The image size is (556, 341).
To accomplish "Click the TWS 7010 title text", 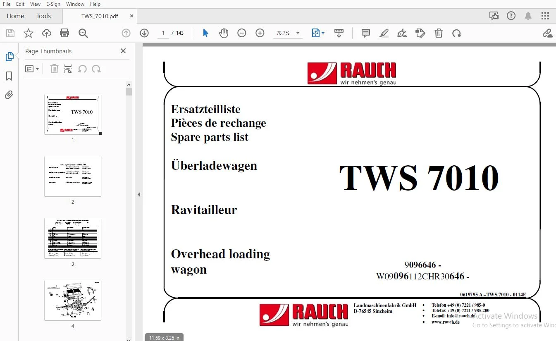I will (x=419, y=178).
